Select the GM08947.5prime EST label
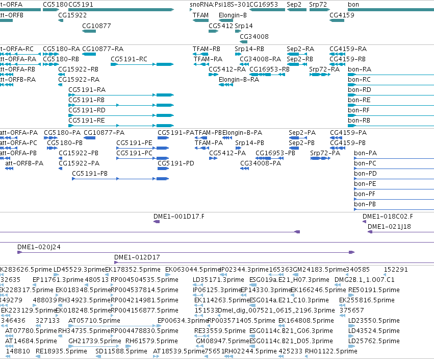 pos(223,341)
